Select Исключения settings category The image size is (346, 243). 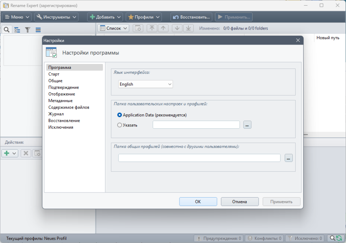[61, 127]
